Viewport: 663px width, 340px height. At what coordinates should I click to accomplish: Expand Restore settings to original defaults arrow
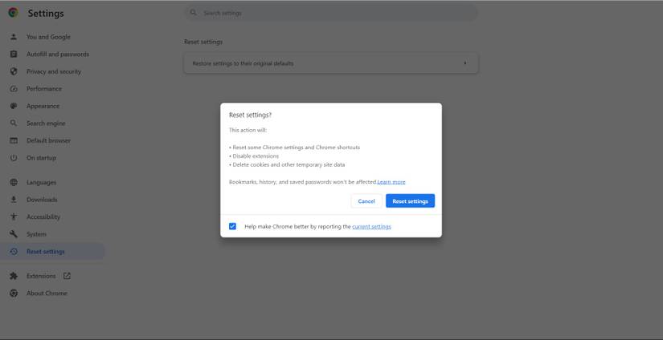(x=465, y=63)
